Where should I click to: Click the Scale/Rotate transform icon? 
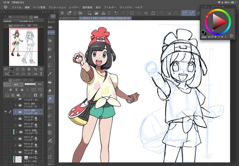point(153,13)
